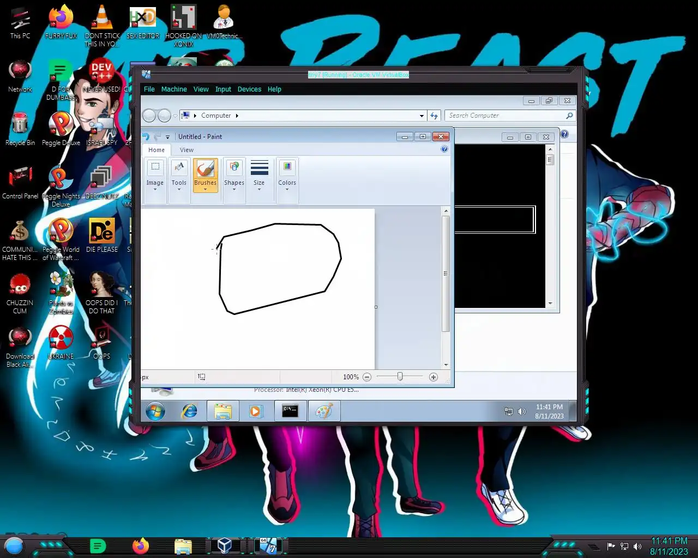The height and width of the screenshot is (558, 698).
Task: Select the UKRAINE desktop icon
Action: coord(61,343)
